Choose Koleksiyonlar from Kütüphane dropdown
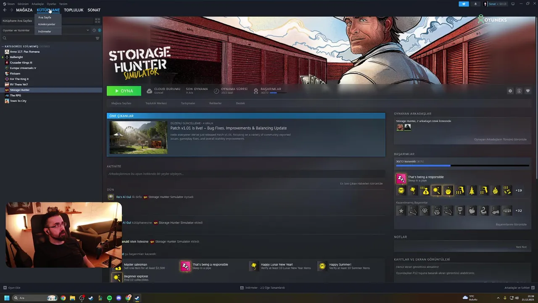538x303 pixels. point(47,24)
